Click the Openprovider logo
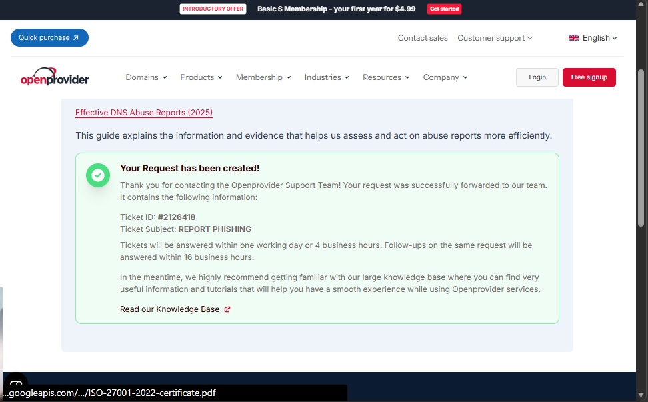Viewport: 648px width, 402px height. tap(55, 77)
